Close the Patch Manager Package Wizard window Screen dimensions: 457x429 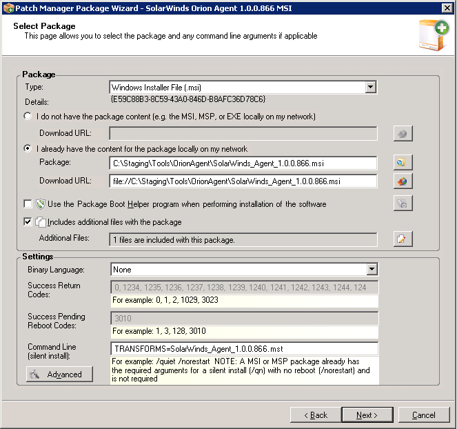[447, 8]
